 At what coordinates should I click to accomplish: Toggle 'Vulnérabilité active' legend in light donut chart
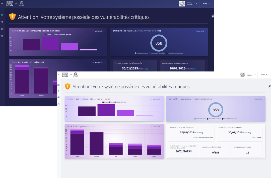click(200, 119)
